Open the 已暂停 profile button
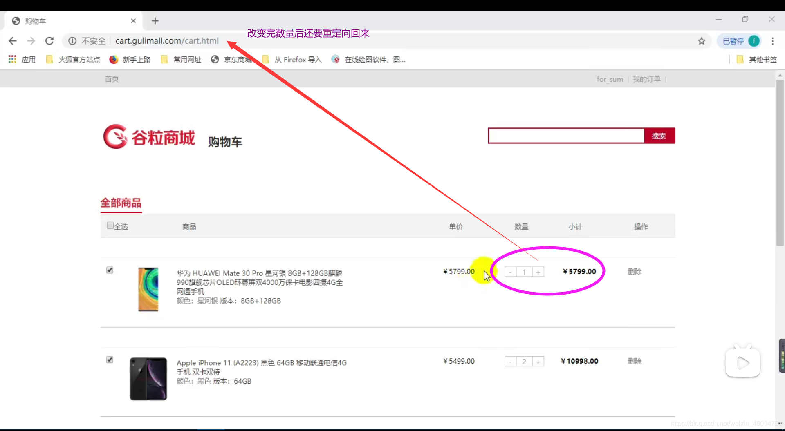Viewport: 785px width, 431px height. pos(740,41)
